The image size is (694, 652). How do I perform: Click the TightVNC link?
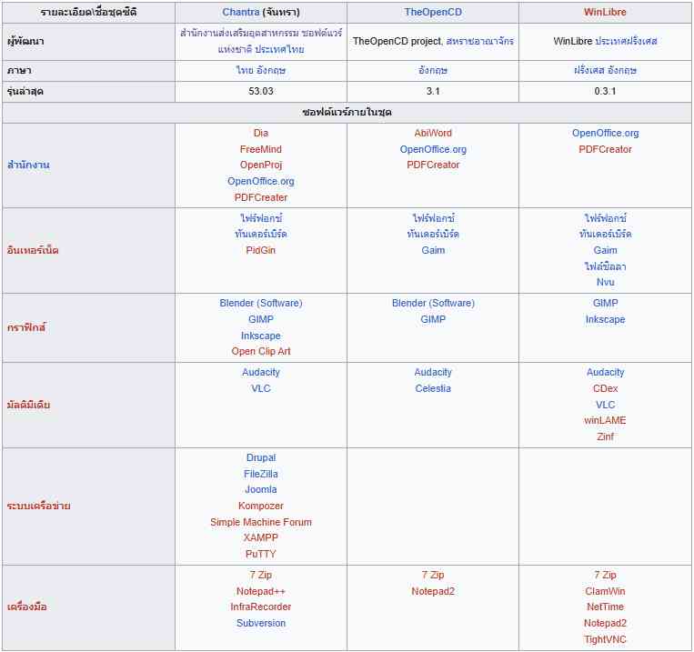click(x=605, y=639)
